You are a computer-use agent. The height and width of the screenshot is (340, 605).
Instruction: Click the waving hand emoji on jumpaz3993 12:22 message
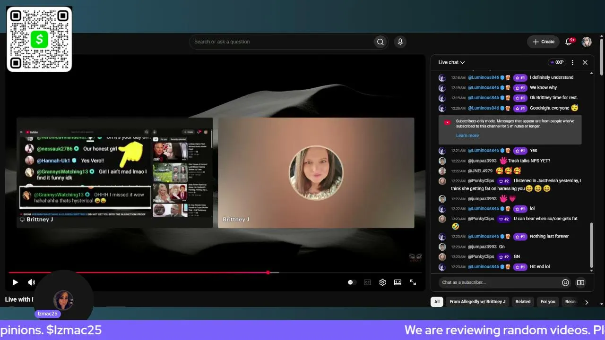point(504,199)
